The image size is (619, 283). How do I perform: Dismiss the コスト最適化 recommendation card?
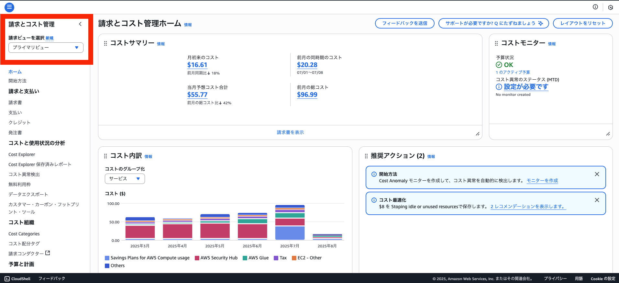pyautogui.click(x=597, y=200)
